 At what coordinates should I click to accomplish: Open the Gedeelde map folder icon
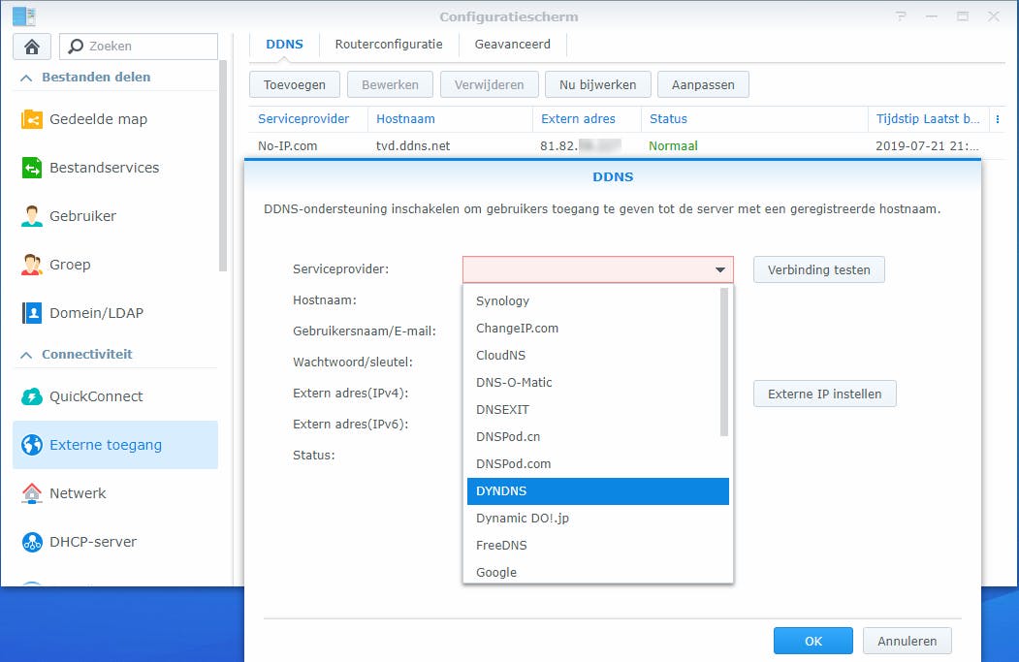point(32,119)
